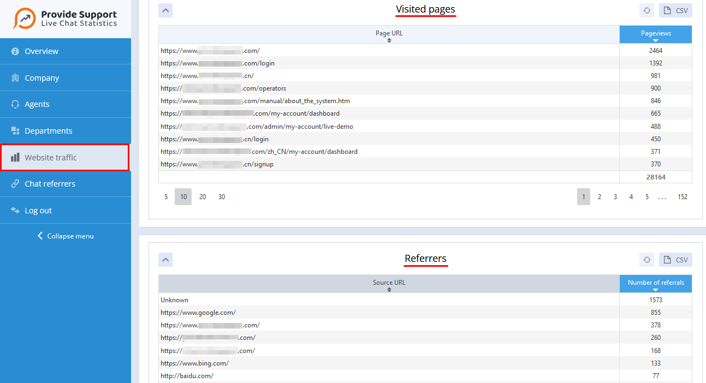Screen dimensions: 706x383
Task: Open the Overview section
Action: point(41,51)
